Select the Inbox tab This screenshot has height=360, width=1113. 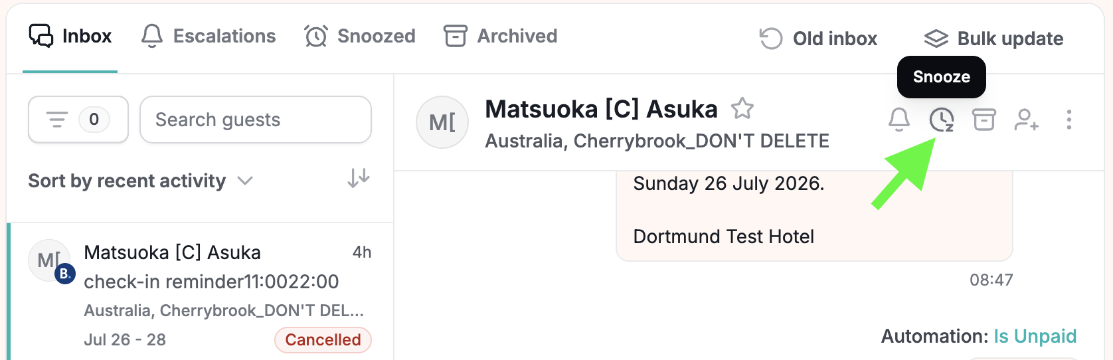click(x=70, y=36)
